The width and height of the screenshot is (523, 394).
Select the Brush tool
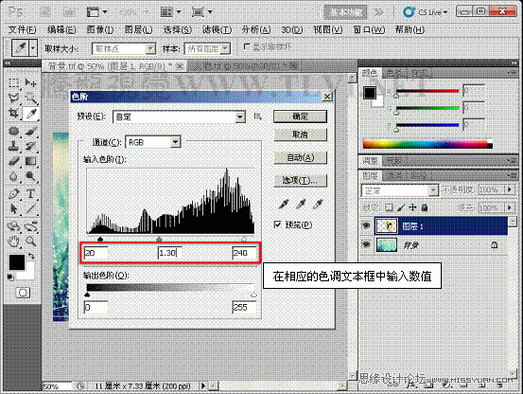click(x=30, y=131)
